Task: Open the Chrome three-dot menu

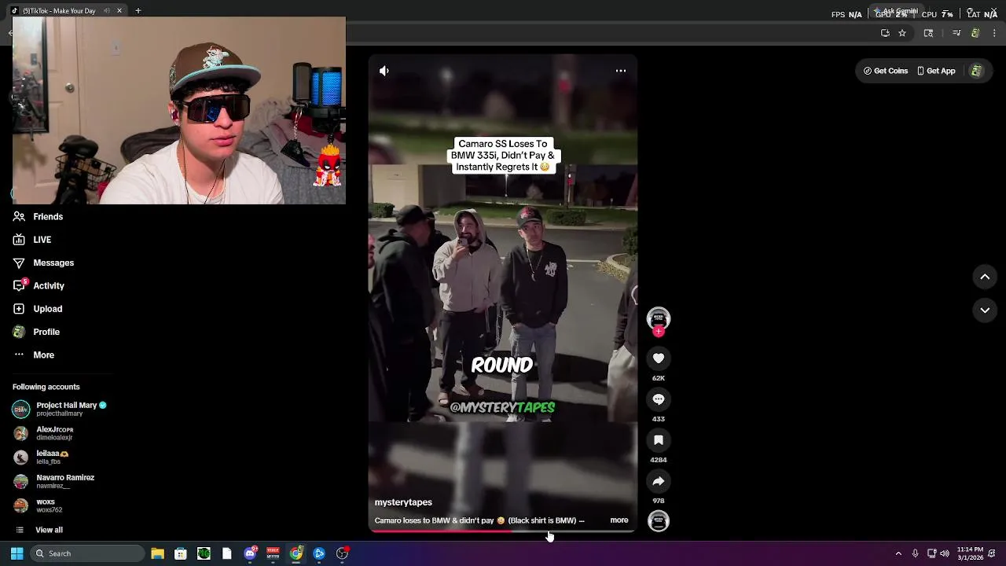Action: click(994, 33)
